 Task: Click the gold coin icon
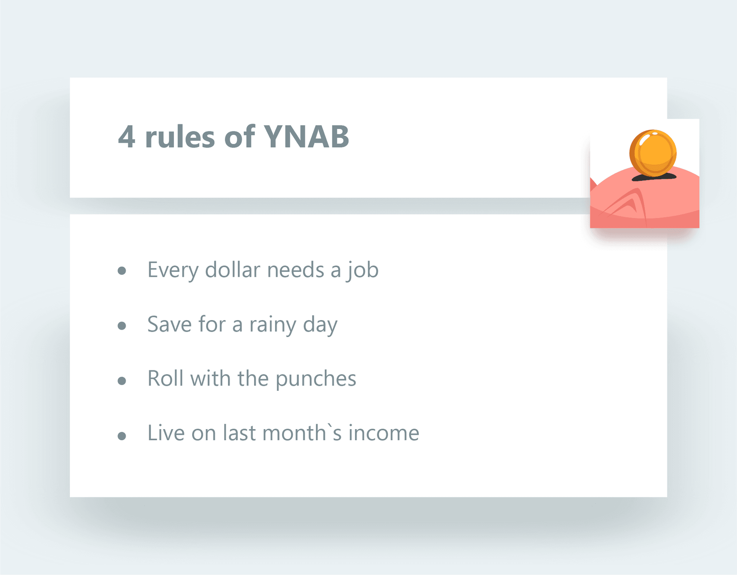653,153
